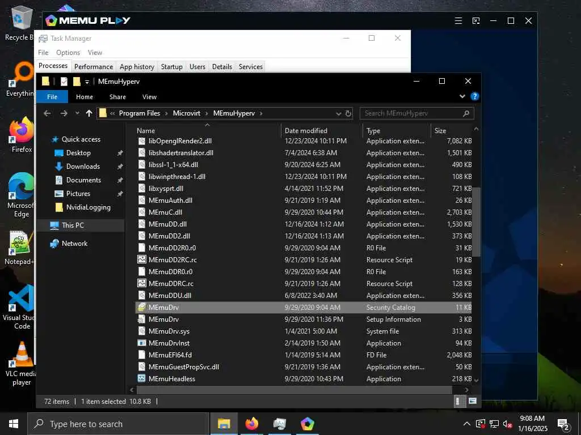Expand breadcrumb chevron after Microvirt

click(x=207, y=113)
